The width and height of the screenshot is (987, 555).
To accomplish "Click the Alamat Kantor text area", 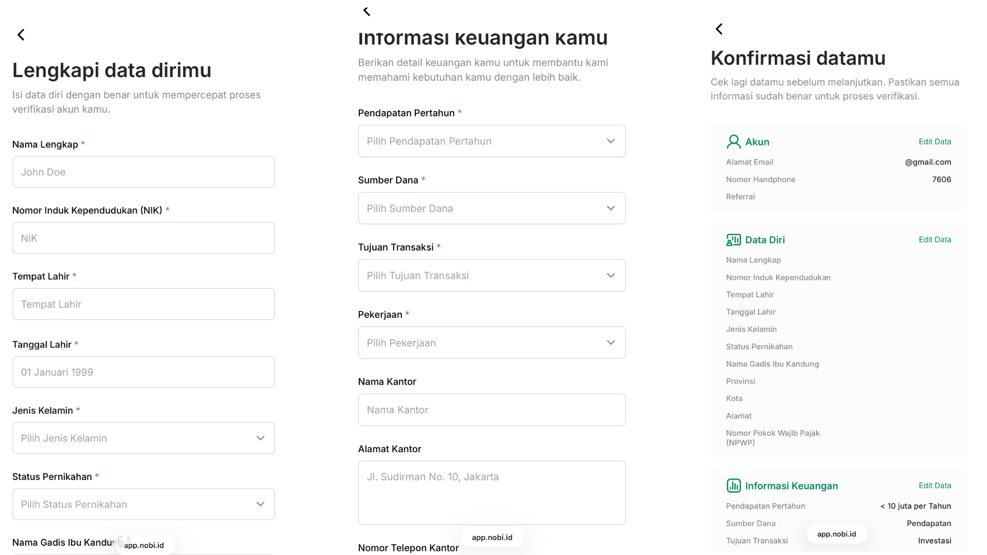I will tap(491, 493).
